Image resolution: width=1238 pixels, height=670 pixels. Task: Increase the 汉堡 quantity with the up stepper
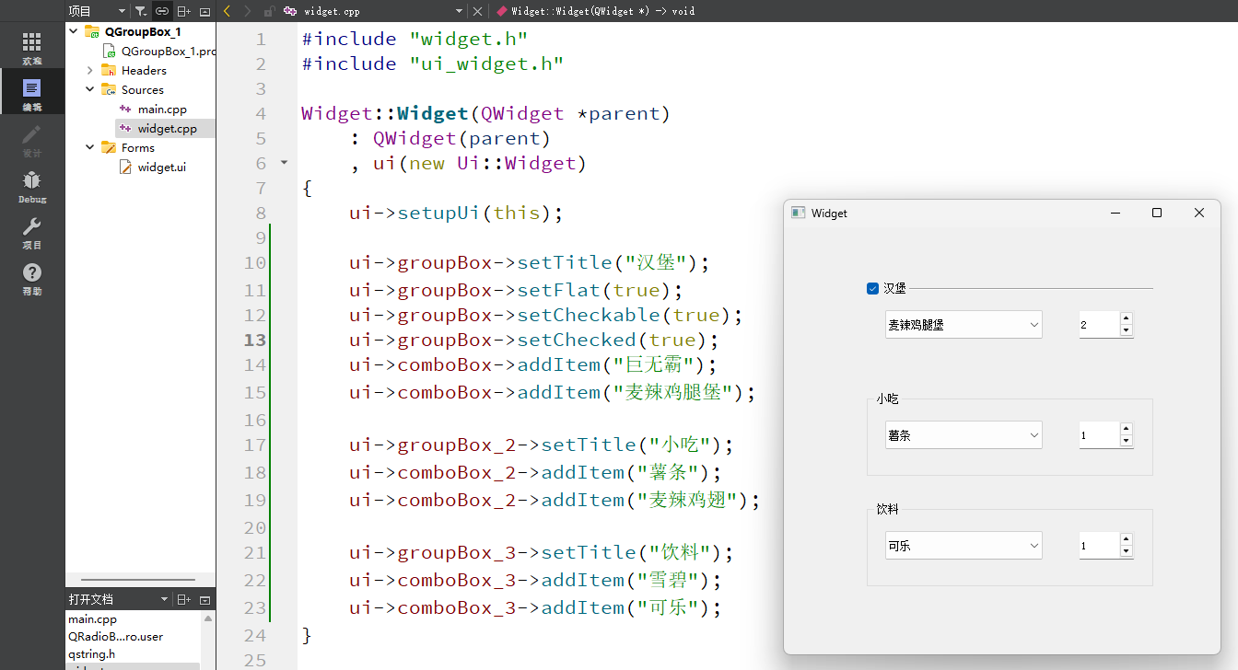click(x=1126, y=318)
